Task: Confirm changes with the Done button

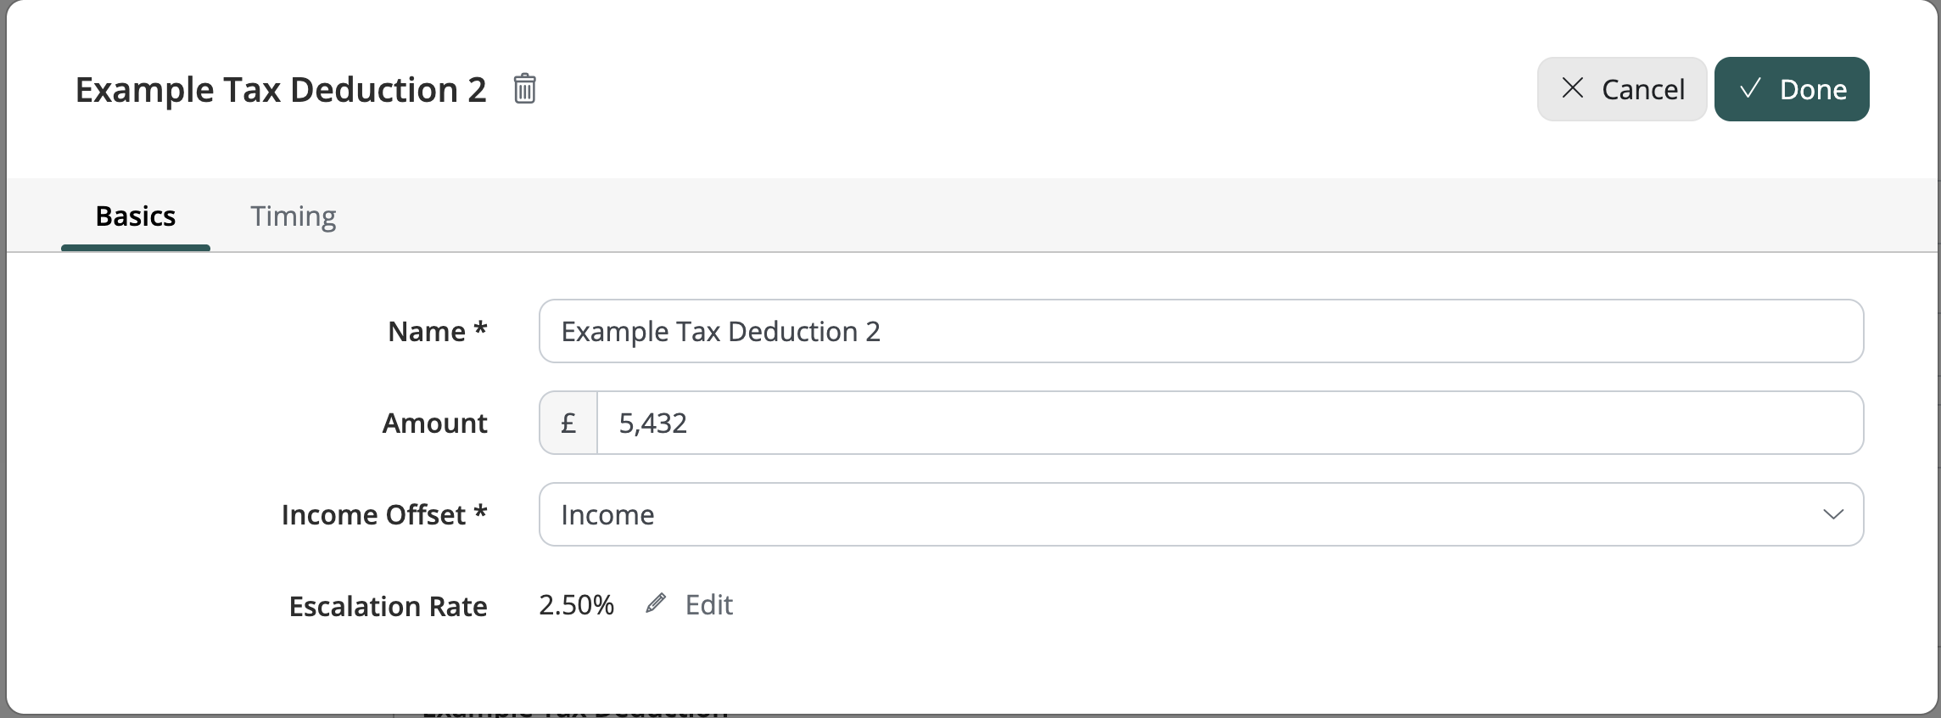Action: [1792, 89]
